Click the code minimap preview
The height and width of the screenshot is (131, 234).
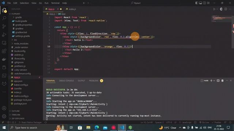pyautogui.click(x=222, y=19)
